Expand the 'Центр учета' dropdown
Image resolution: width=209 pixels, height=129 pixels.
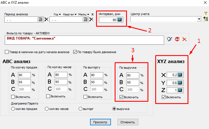click(199, 19)
